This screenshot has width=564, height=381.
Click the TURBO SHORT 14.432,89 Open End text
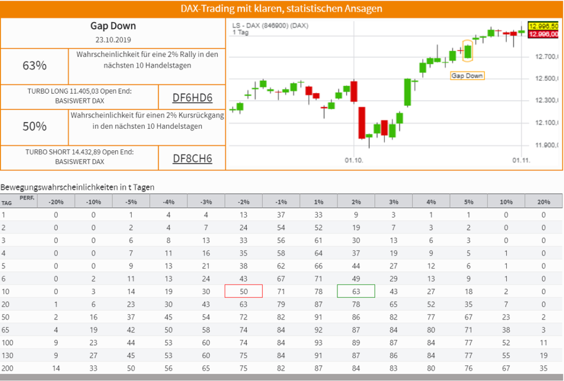pyautogui.click(x=79, y=157)
